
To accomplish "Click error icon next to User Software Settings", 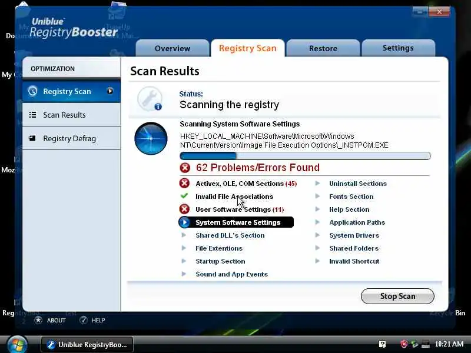I will click(x=184, y=209).
